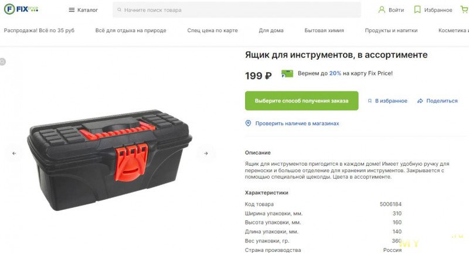Open Распродажа! Всё по 35 руб category
This screenshot has width=469, height=253.
tap(39, 30)
